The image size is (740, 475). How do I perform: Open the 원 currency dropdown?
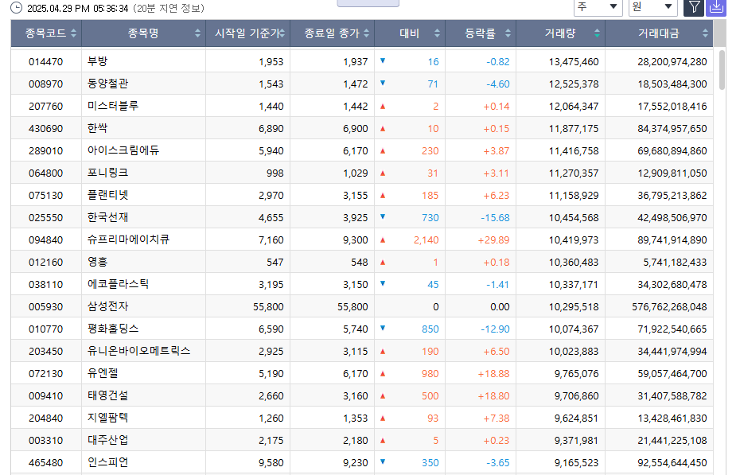click(x=652, y=7)
